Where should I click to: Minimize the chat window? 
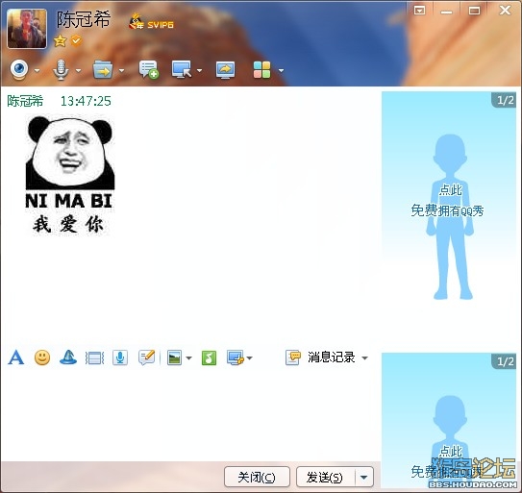pos(446,11)
